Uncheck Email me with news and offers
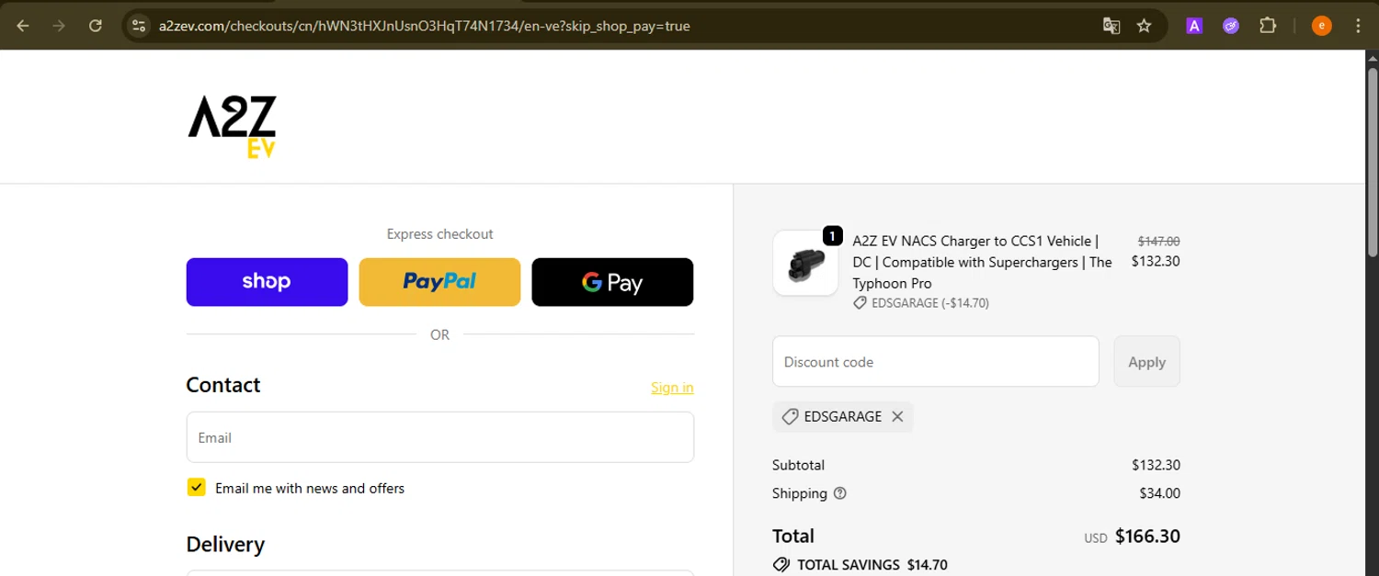 196,487
